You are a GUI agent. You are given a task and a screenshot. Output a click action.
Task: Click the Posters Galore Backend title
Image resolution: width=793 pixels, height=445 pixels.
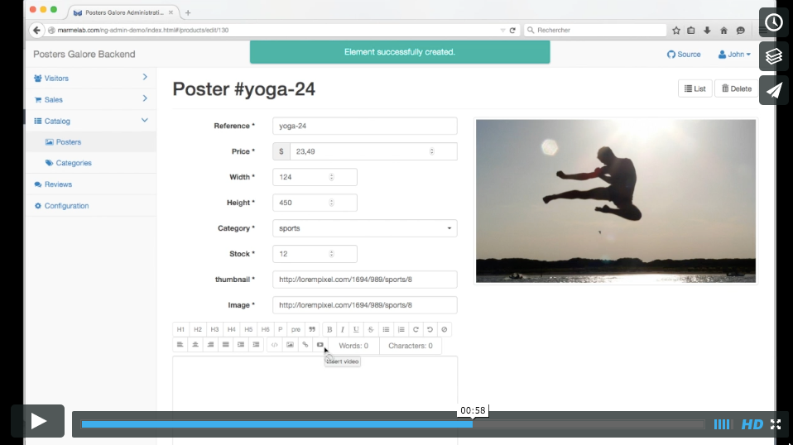click(84, 54)
